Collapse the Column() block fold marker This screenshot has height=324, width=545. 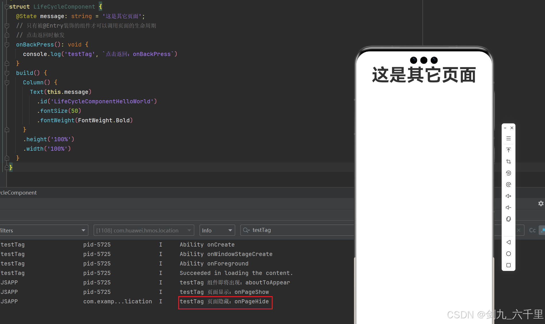point(7,83)
